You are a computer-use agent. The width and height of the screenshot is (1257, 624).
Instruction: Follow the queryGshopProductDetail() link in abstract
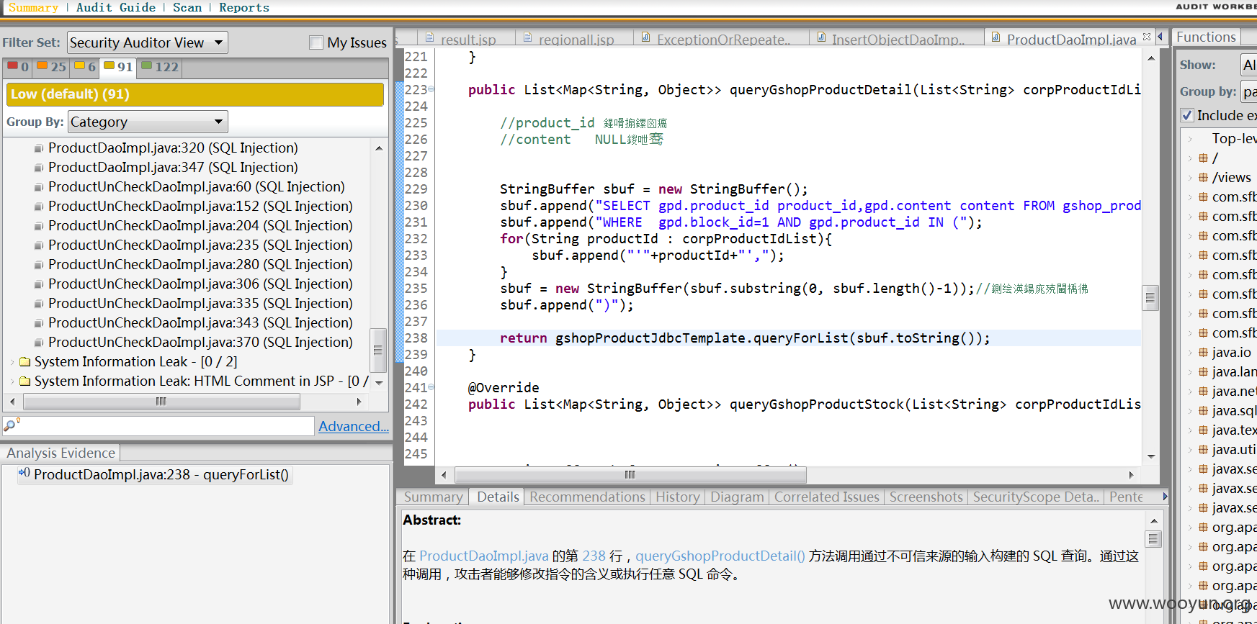pos(720,556)
